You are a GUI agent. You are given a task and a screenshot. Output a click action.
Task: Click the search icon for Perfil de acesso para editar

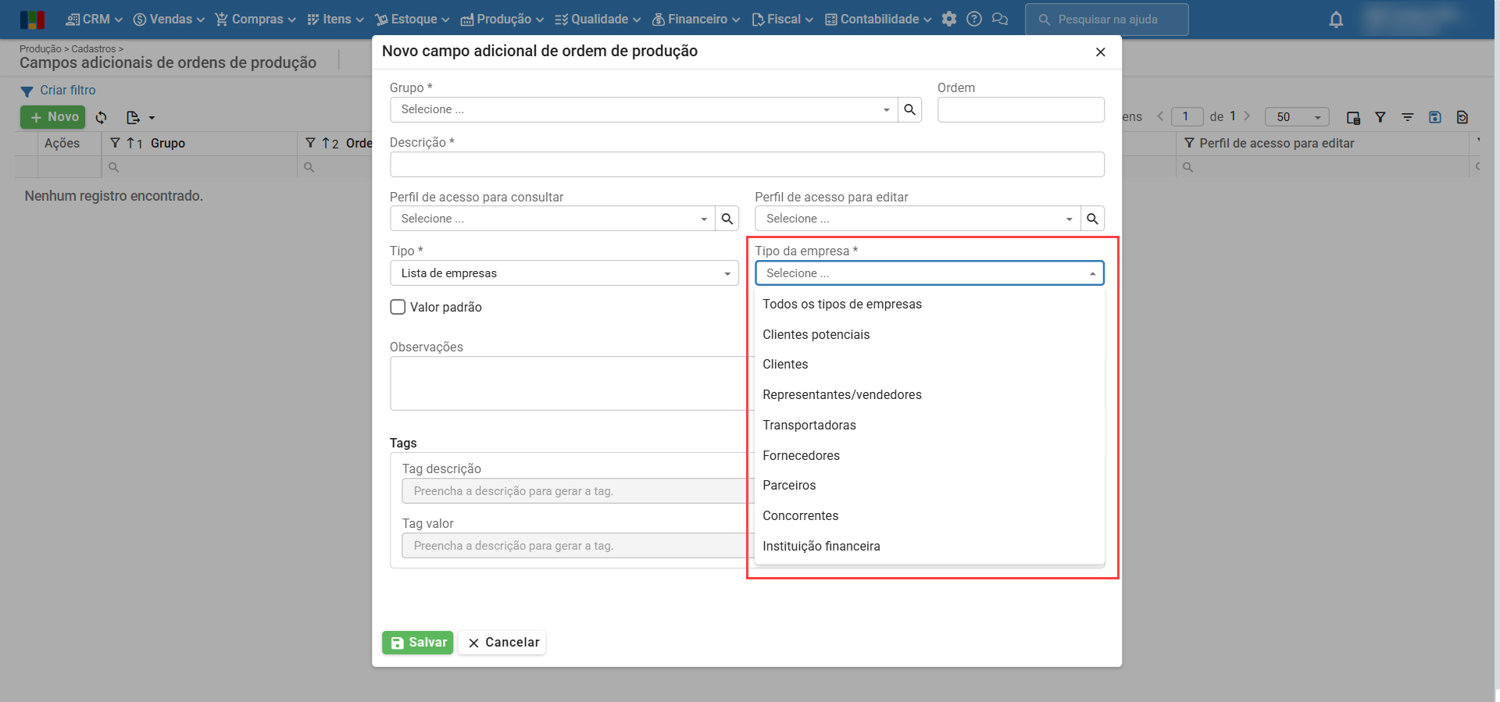point(1092,219)
